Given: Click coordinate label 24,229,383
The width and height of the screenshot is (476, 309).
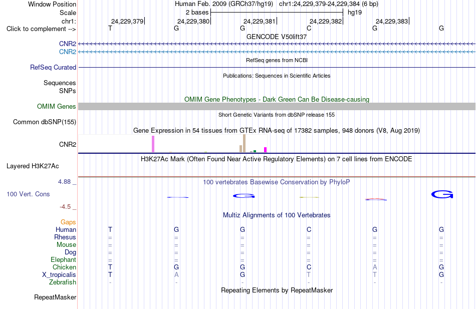Looking at the screenshot, I should click(392, 21).
